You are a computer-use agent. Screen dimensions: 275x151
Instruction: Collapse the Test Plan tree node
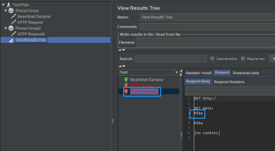pyautogui.click(x=3, y=5)
